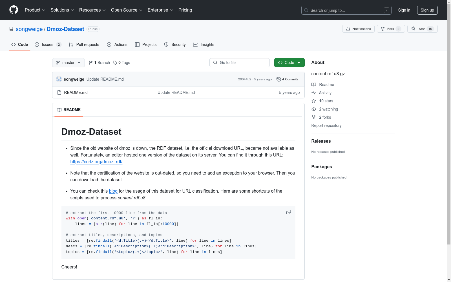Expand the Resources menu
Image resolution: width=451 pixels, height=282 pixels.
(x=92, y=10)
